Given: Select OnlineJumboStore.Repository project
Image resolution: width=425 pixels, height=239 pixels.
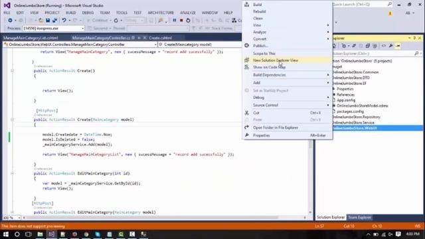Looking at the screenshot, I should pos(357,117).
